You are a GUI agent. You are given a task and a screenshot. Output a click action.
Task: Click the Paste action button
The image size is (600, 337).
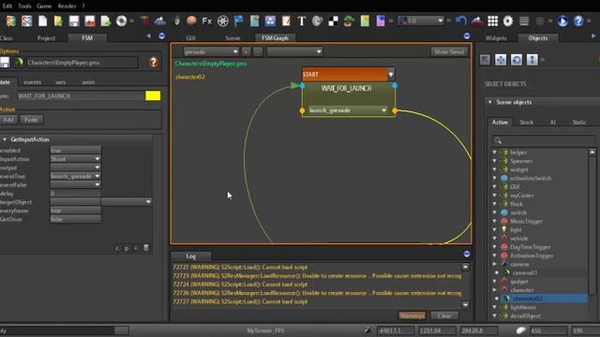point(31,120)
